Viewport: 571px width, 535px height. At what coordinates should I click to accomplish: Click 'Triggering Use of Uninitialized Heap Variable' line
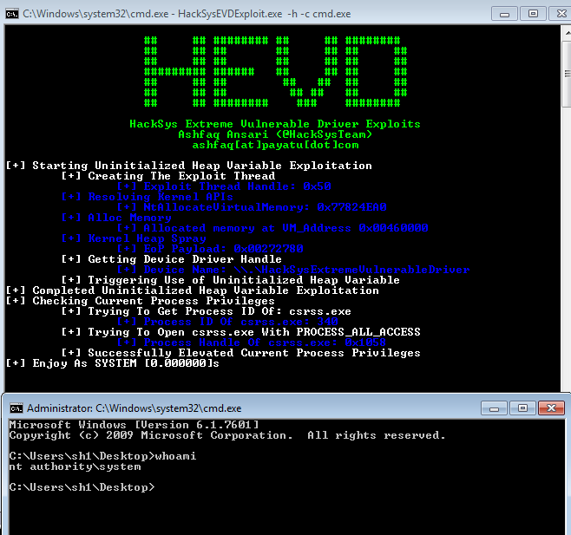click(243, 280)
